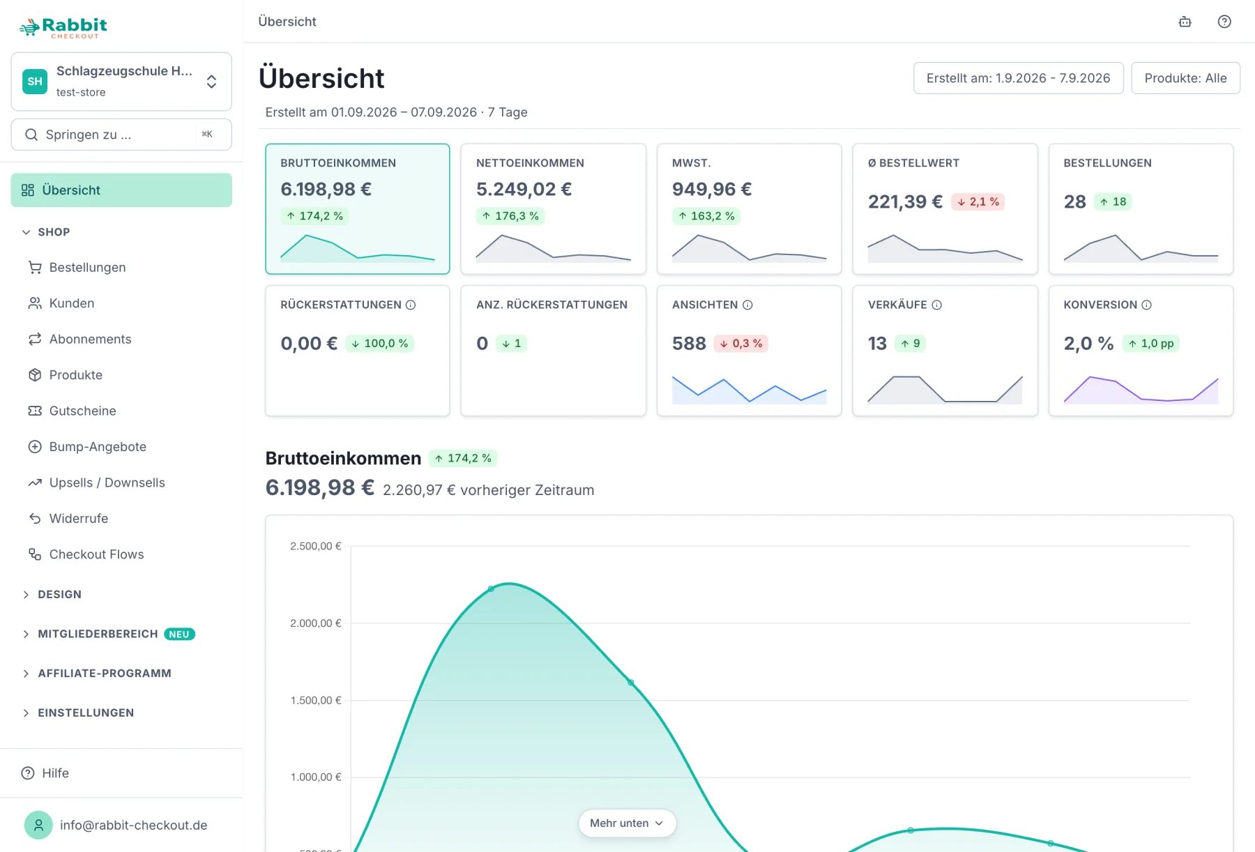Click the Checkout Flows workflow icon
Viewport: 1255px width, 852px height.
pos(35,555)
